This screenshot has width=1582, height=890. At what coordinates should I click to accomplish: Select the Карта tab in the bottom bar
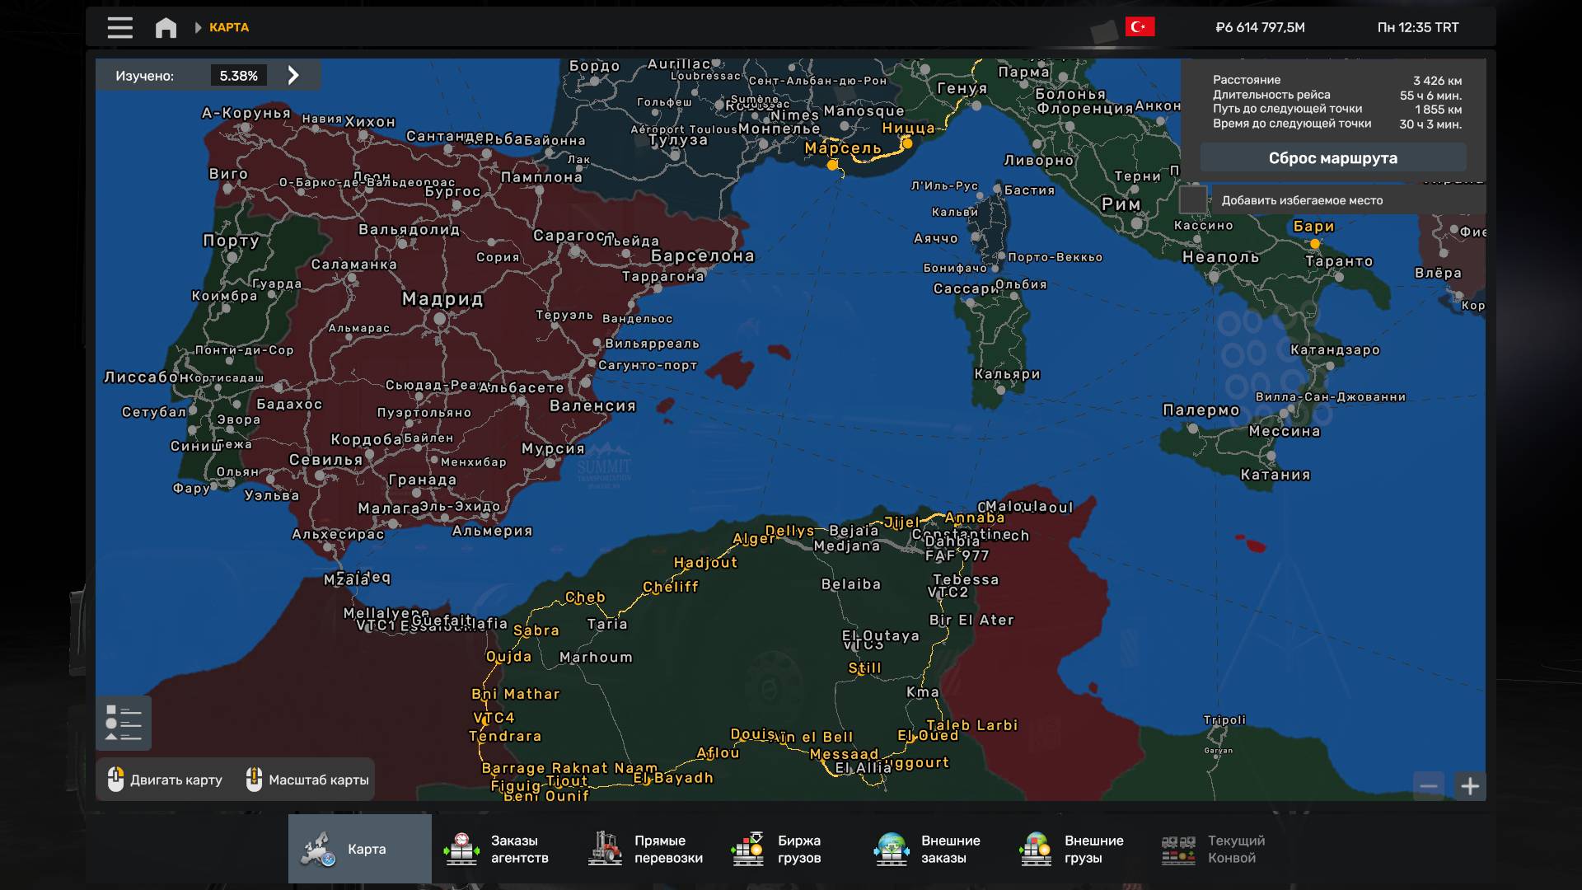360,849
